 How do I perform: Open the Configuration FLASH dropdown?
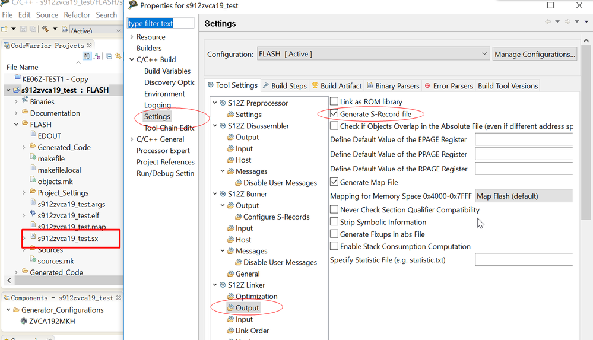point(373,54)
